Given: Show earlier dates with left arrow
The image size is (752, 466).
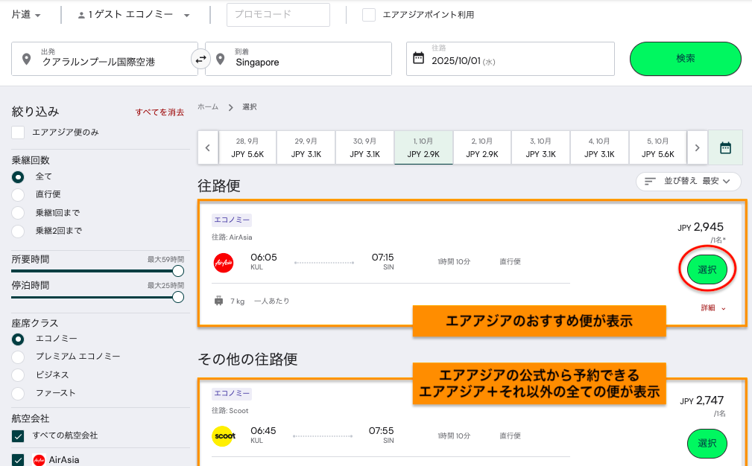Looking at the screenshot, I should click(208, 147).
